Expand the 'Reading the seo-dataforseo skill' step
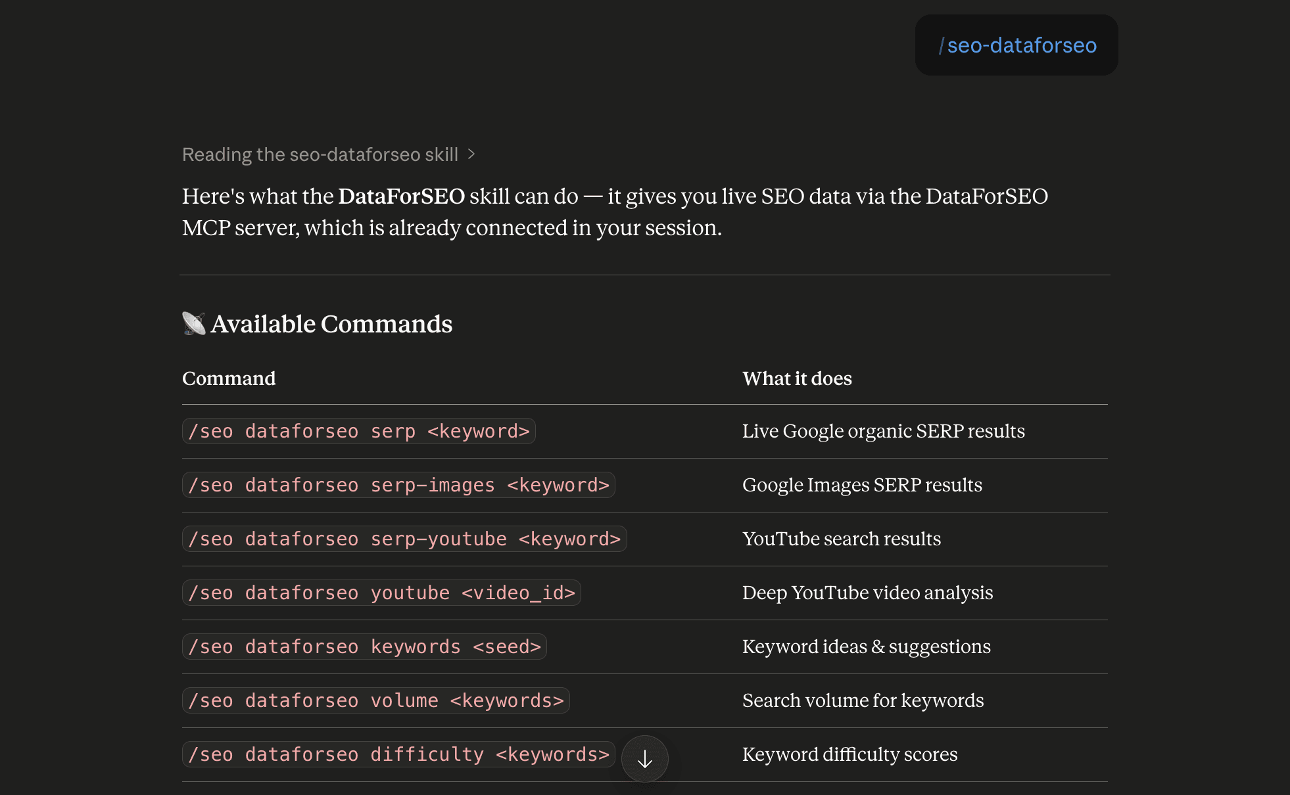This screenshot has height=795, width=1290. coord(328,154)
